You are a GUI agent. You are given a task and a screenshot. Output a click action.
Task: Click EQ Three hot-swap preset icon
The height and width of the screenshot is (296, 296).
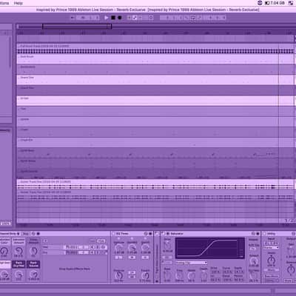pyautogui.click(x=146, y=233)
